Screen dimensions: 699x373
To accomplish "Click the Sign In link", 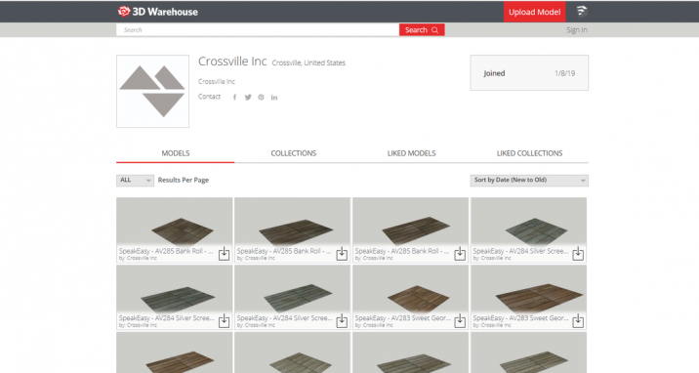I will point(576,30).
